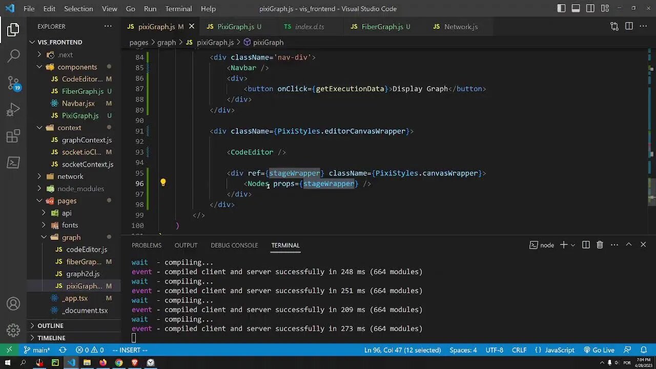
Task: Close the terminal panel
Action: (643, 245)
